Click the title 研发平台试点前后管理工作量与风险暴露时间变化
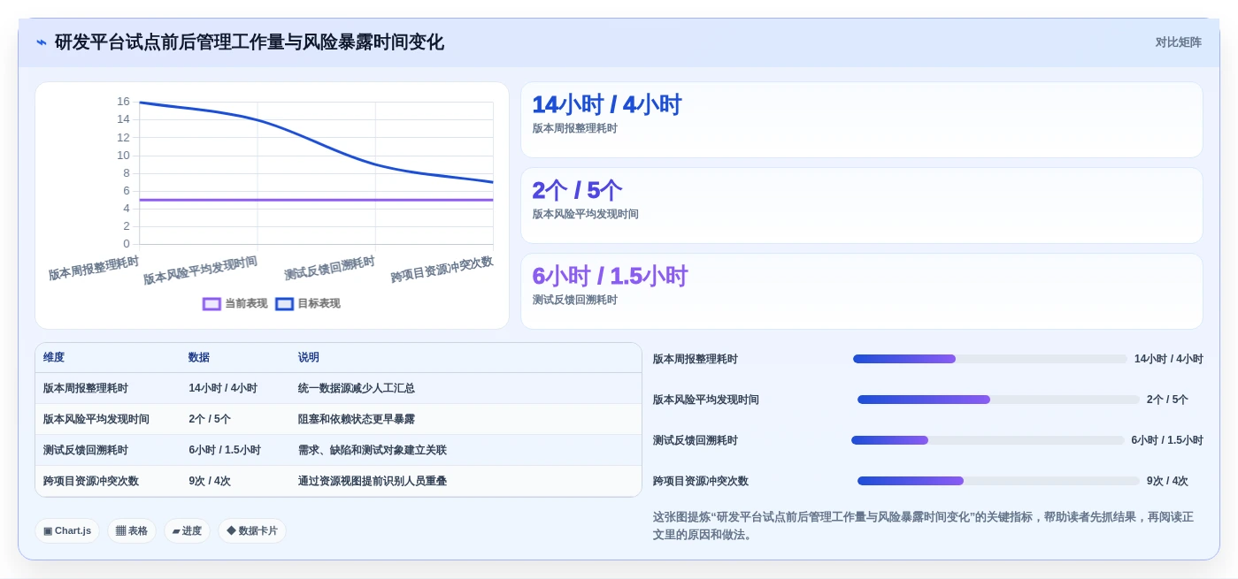The width and height of the screenshot is (1238, 579). [250, 42]
